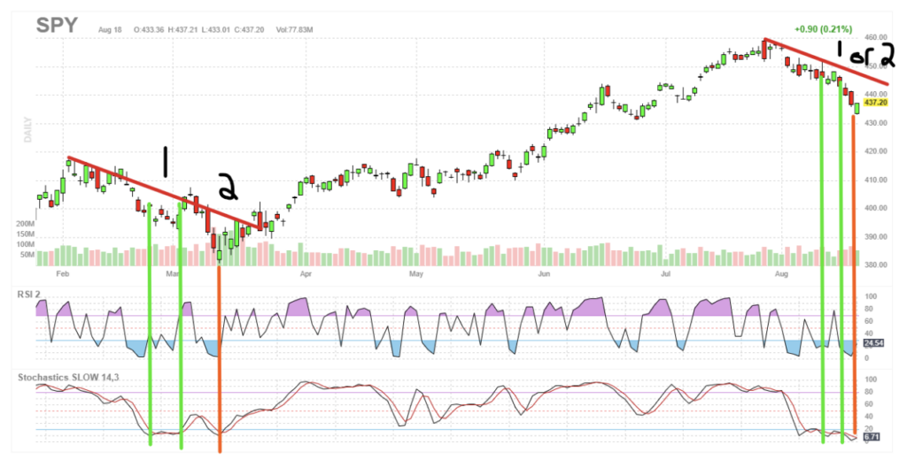
Task: Click the vertical 'DAILY' timeframe label
Action: click(x=27, y=130)
